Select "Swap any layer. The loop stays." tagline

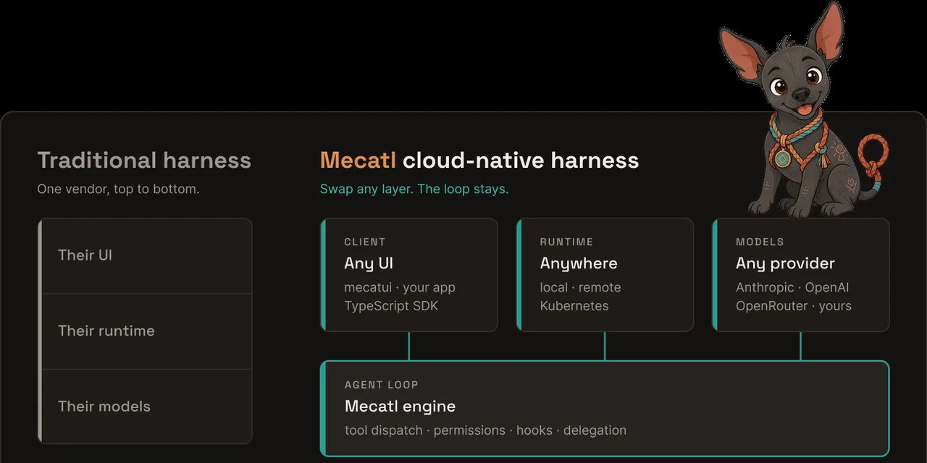(414, 190)
